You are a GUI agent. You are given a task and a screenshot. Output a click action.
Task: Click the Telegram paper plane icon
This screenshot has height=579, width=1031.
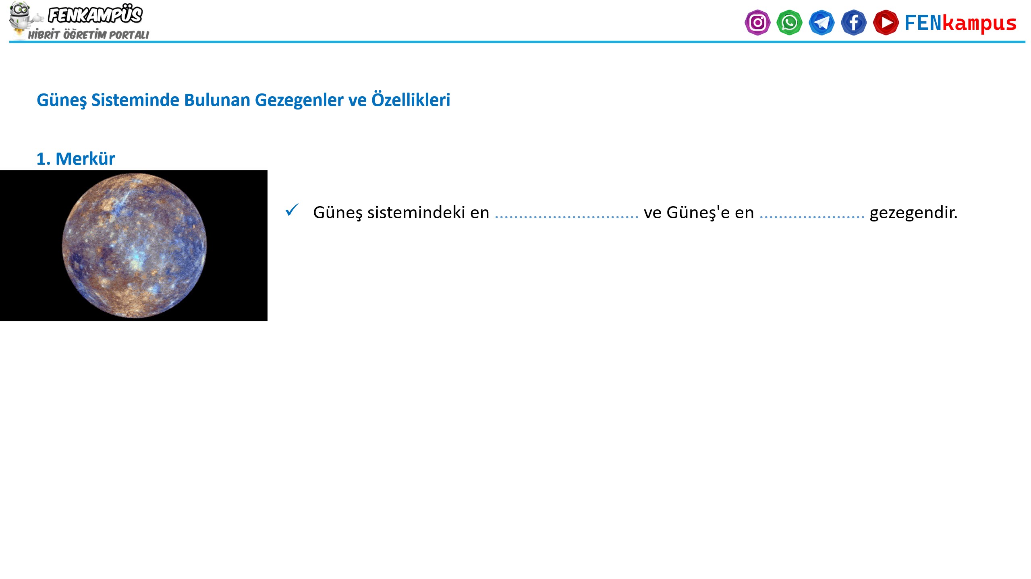pos(821,23)
